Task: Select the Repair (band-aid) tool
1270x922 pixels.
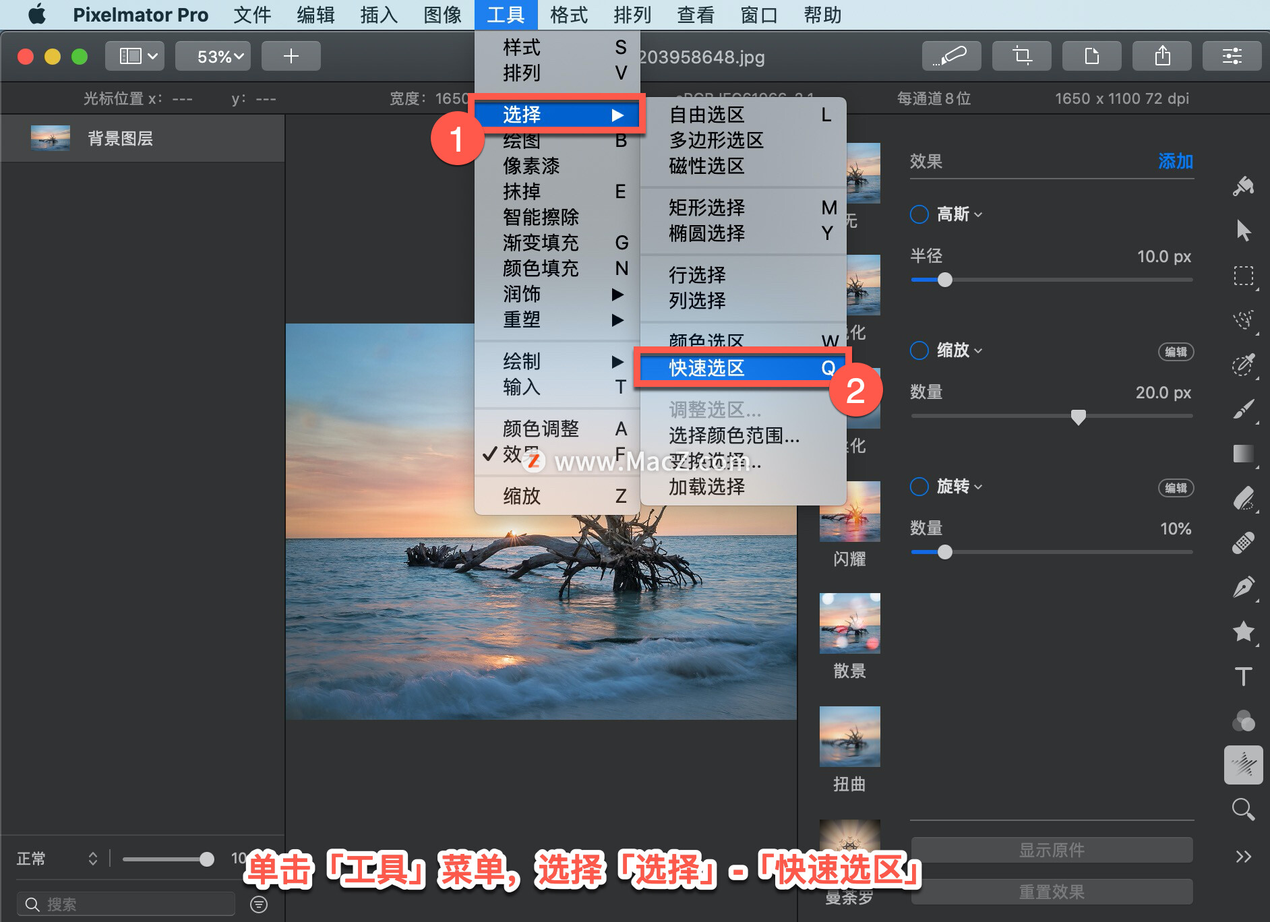Action: pyautogui.click(x=1244, y=543)
